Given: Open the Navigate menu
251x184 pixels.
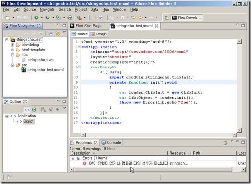Looking at the screenshot, I should pyautogui.click(x=47, y=10).
